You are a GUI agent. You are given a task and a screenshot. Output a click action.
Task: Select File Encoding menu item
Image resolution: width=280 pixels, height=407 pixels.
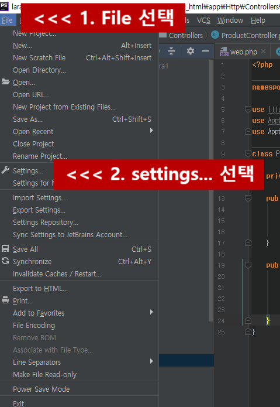79,326
